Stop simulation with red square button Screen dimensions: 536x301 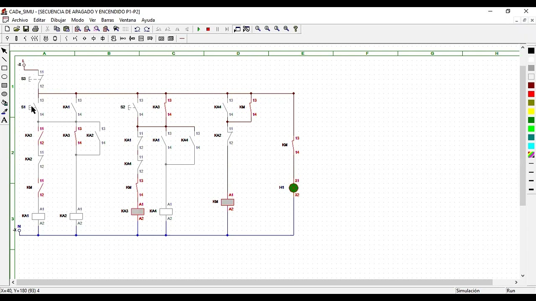click(x=208, y=29)
